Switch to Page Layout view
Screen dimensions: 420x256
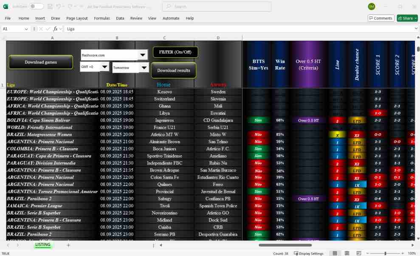[347, 253]
